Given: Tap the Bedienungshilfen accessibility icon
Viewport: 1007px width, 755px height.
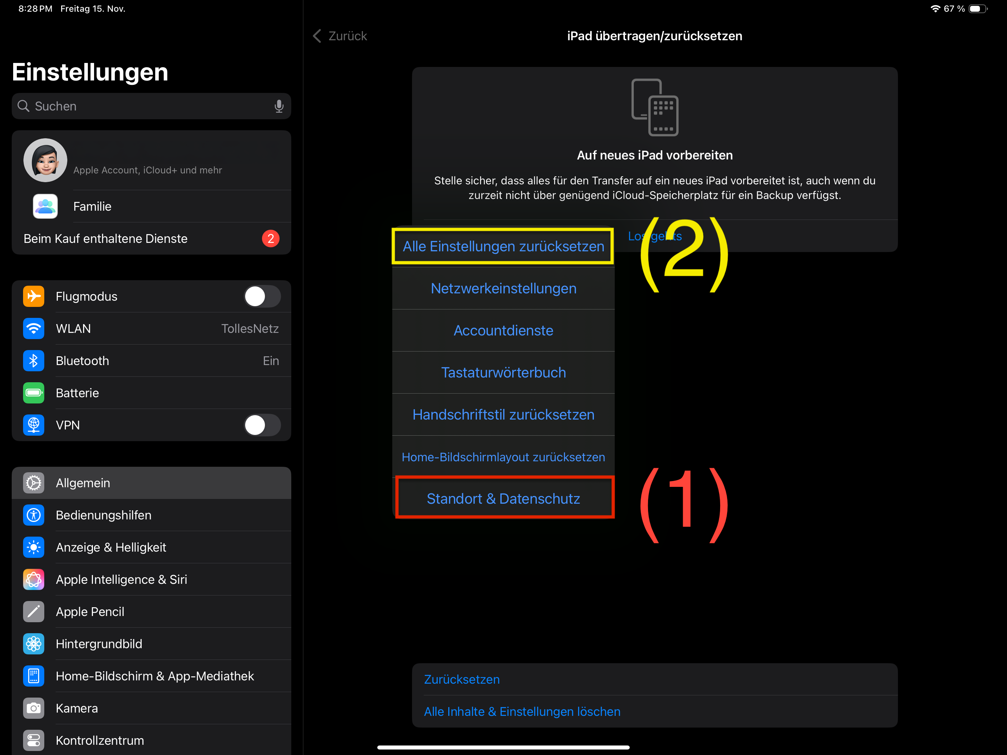Looking at the screenshot, I should point(34,515).
